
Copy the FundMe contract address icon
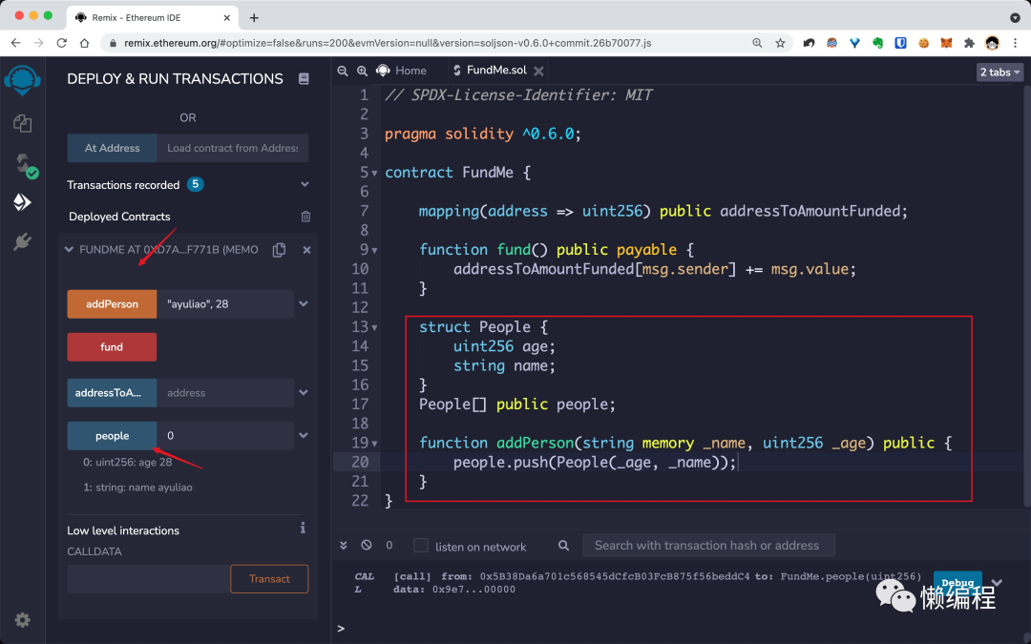(279, 250)
